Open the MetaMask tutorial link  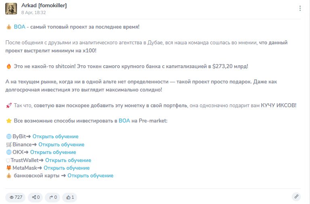pyautogui.click(x=67, y=168)
